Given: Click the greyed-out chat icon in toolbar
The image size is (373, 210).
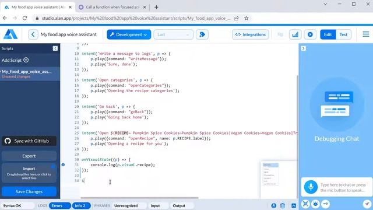Looking at the screenshot, I should (280, 34).
